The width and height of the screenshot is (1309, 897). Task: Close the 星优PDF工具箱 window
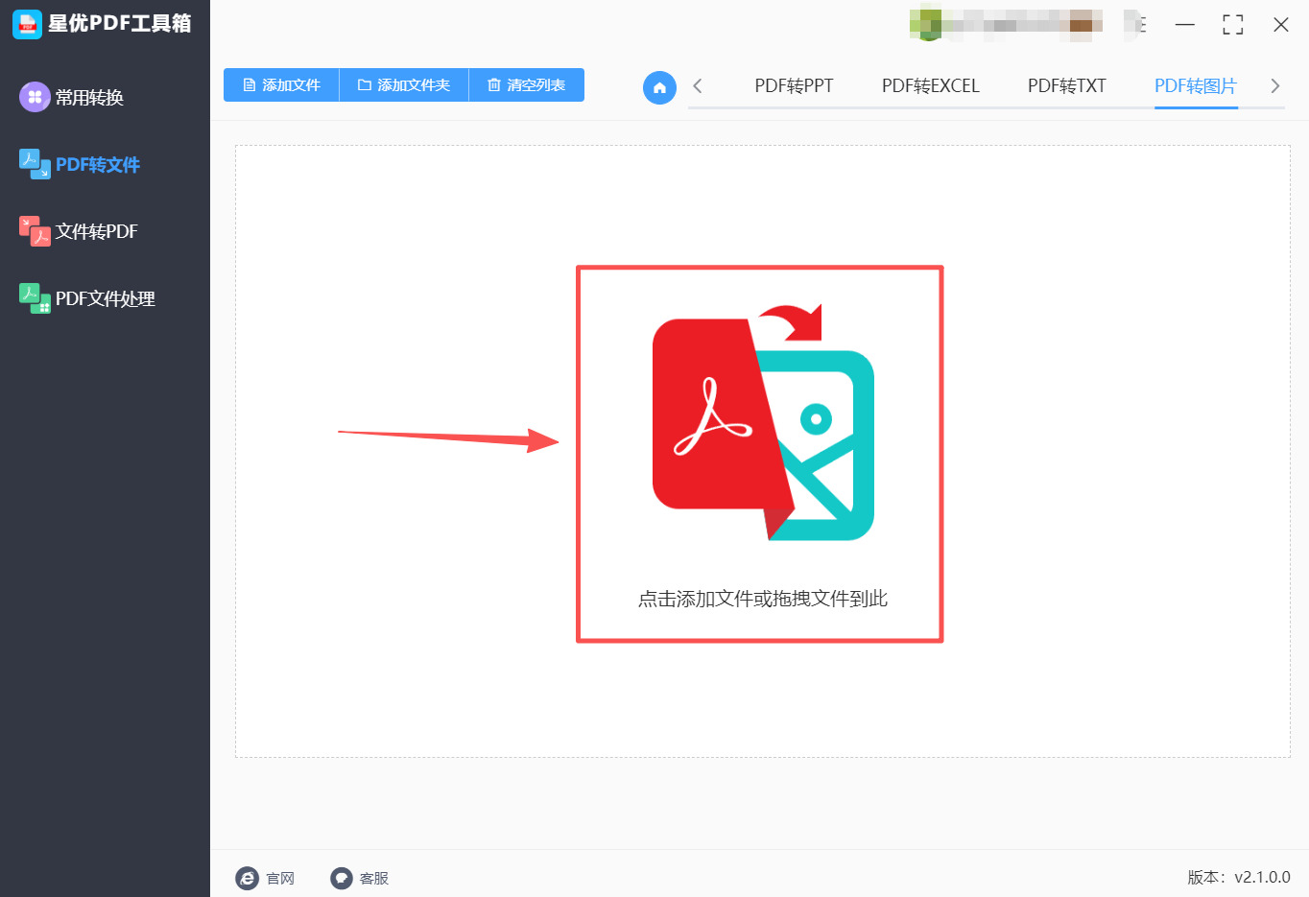click(x=1281, y=24)
